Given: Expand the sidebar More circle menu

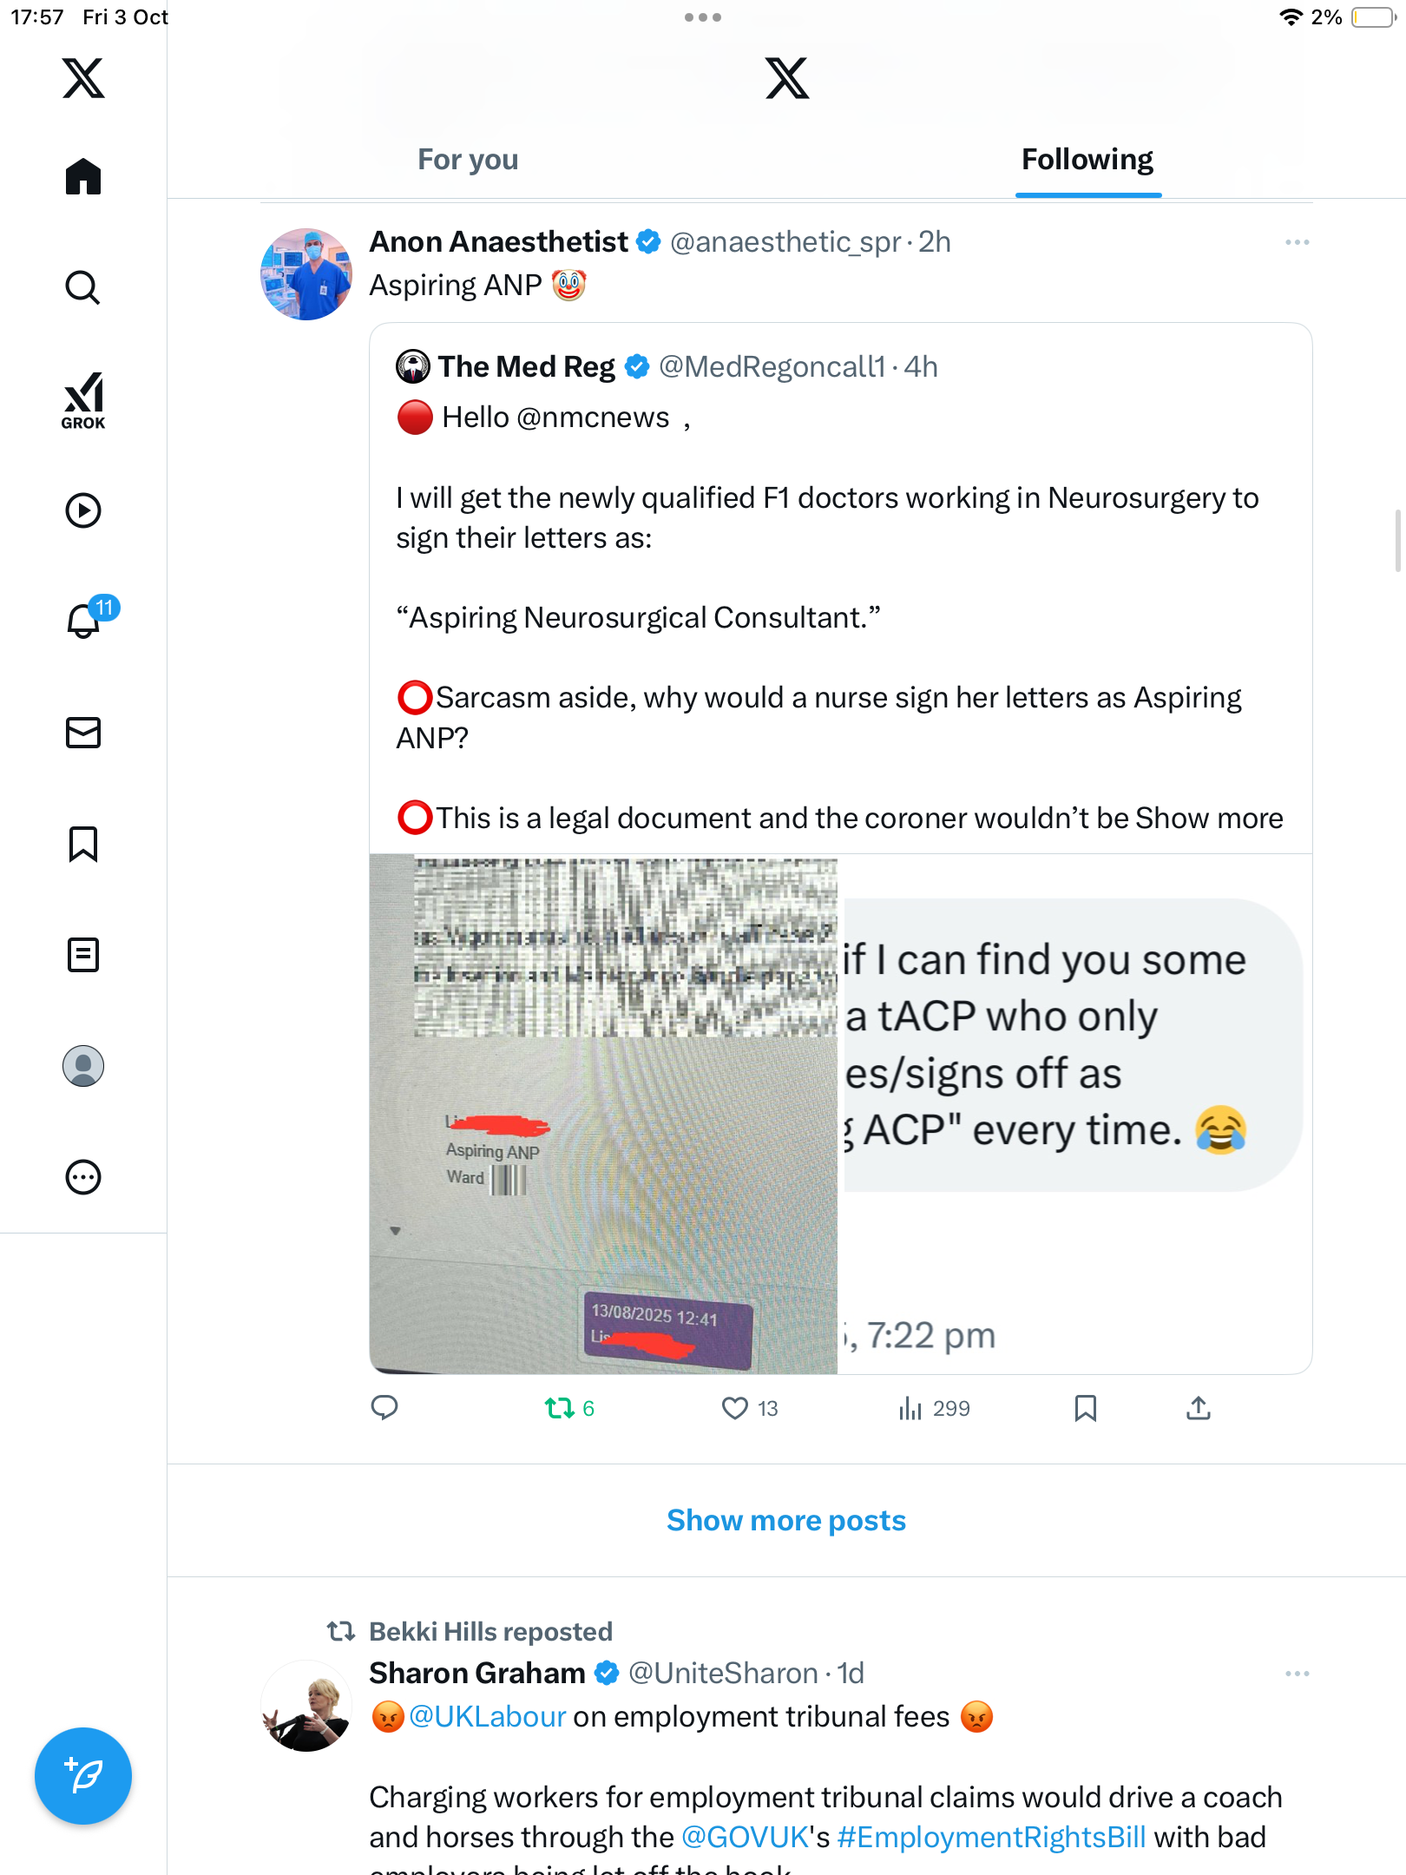Looking at the screenshot, I should tap(83, 1177).
